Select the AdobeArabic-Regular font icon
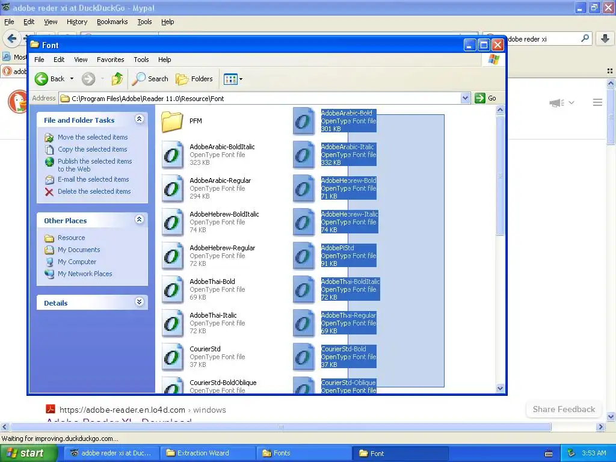Image resolution: width=616 pixels, height=462 pixels. pos(173,188)
